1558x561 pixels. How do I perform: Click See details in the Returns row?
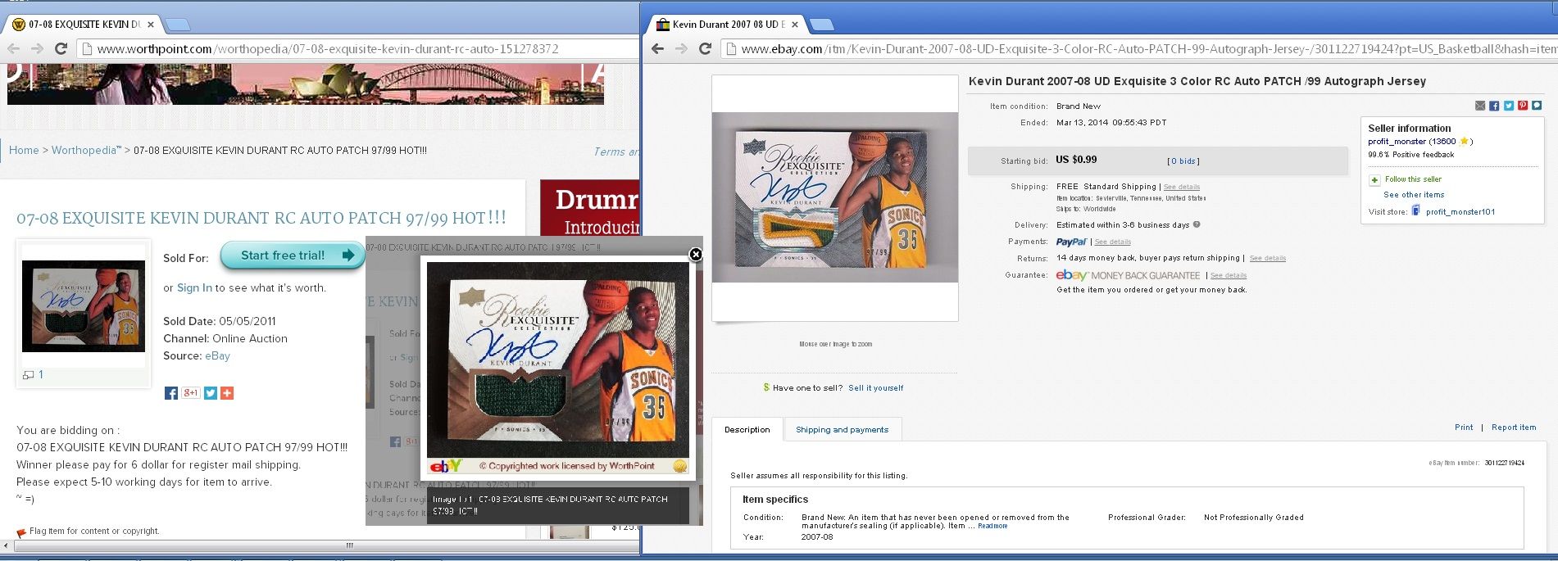pos(1268,259)
